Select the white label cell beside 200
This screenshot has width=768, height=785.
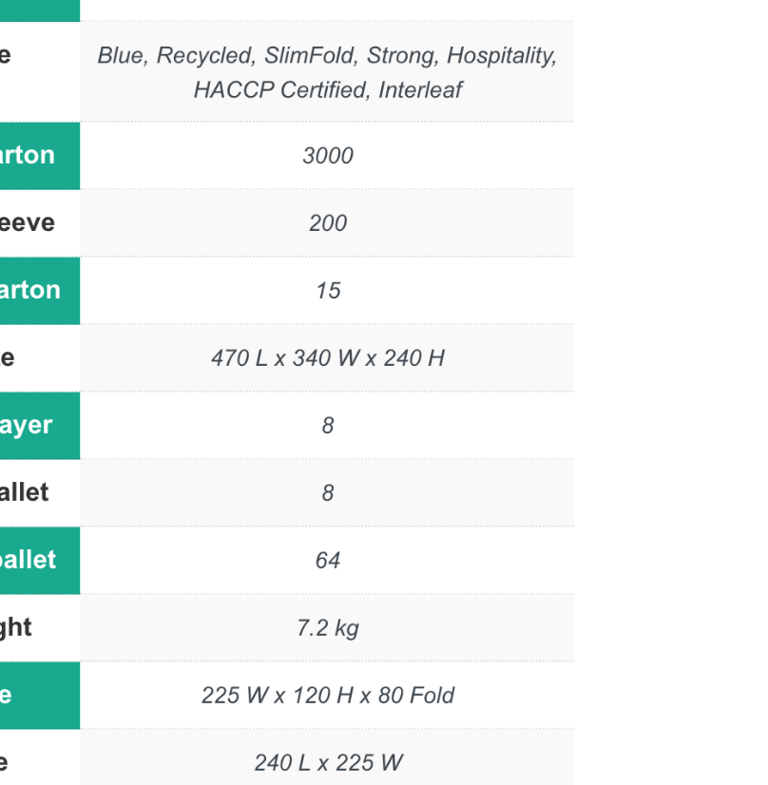(39, 223)
